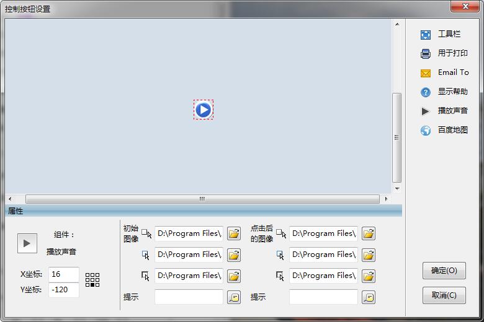This screenshot has height=322, width=484.
Task: Pick the Email To envelope icon
Action: coord(425,73)
